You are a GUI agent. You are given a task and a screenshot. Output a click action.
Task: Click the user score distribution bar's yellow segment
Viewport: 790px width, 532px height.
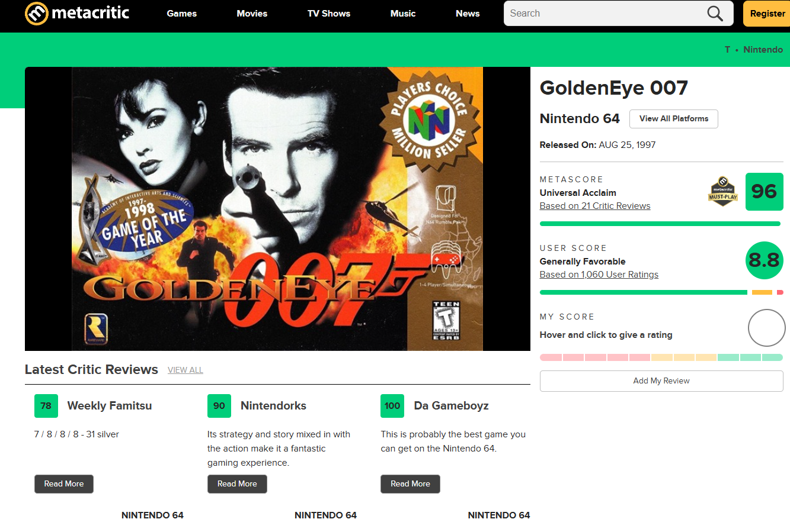point(762,292)
